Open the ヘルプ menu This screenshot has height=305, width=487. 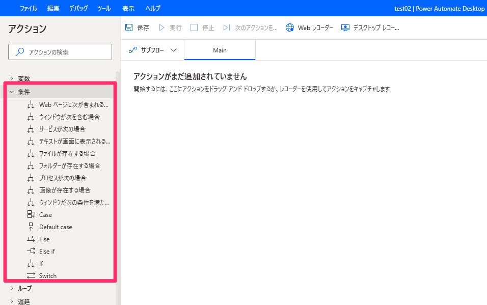click(153, 8)
